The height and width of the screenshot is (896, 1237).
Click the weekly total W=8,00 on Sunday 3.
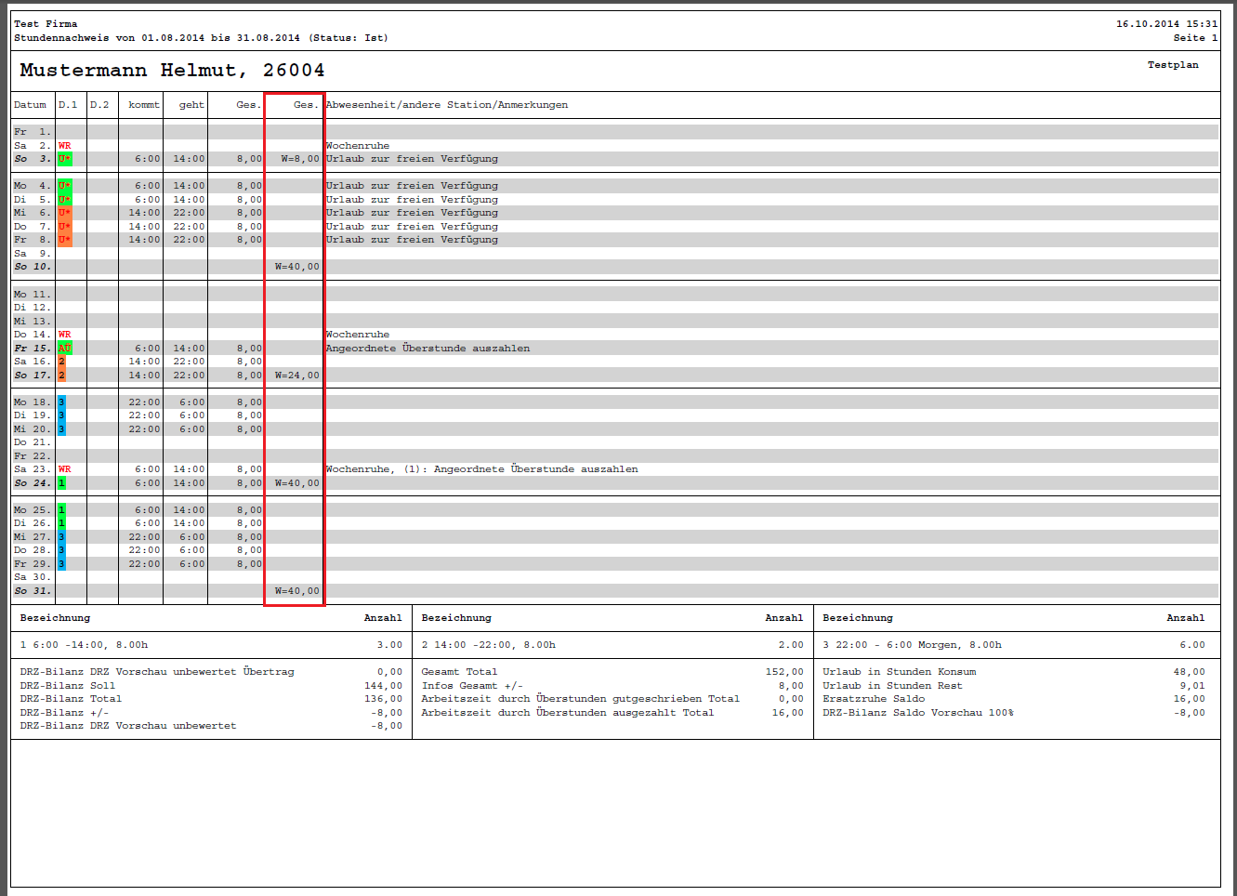pyautogui.click(x=299, y=159)
